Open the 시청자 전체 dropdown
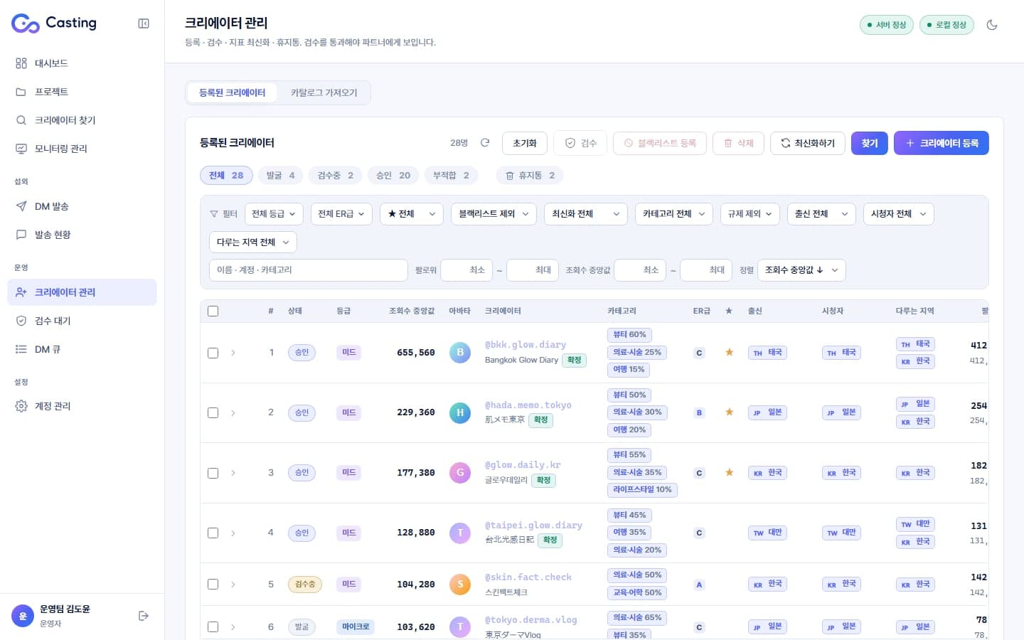The width and height of the screenshot is (1024, 640). point(899,214)
